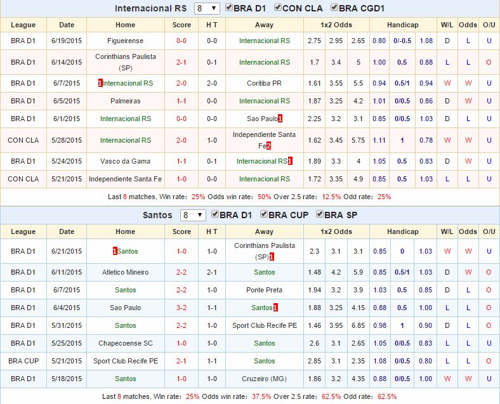Open the Internacional RS match count dropdown
Screen dimensions: 500x404
pos(207,8)
